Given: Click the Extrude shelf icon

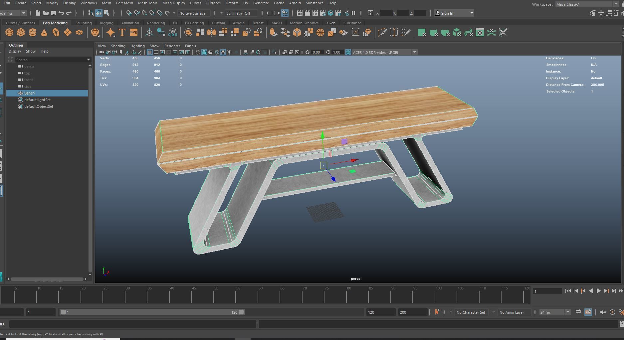Looking at the screenshot, I should (274, 33).
